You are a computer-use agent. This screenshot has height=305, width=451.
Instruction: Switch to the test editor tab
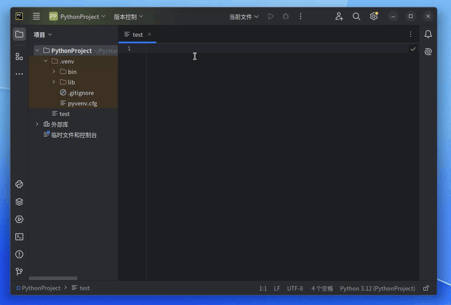[x=137, y=35]
